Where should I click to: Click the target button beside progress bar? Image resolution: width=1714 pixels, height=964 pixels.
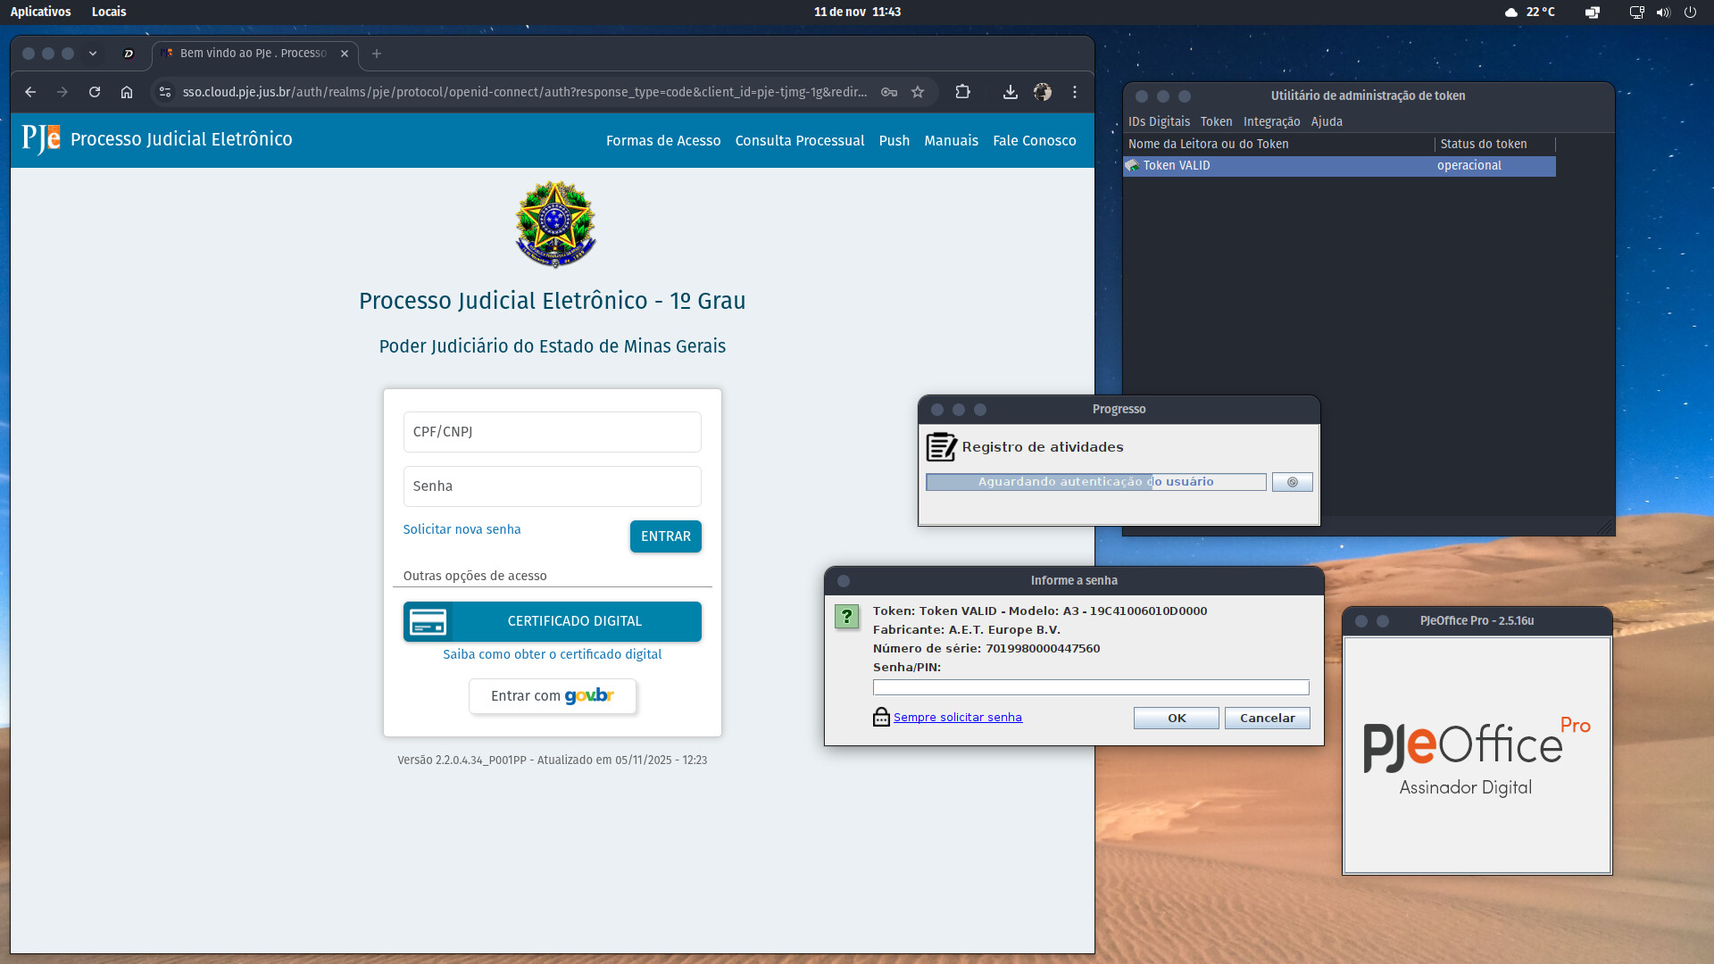click(x=1292, y=482)
